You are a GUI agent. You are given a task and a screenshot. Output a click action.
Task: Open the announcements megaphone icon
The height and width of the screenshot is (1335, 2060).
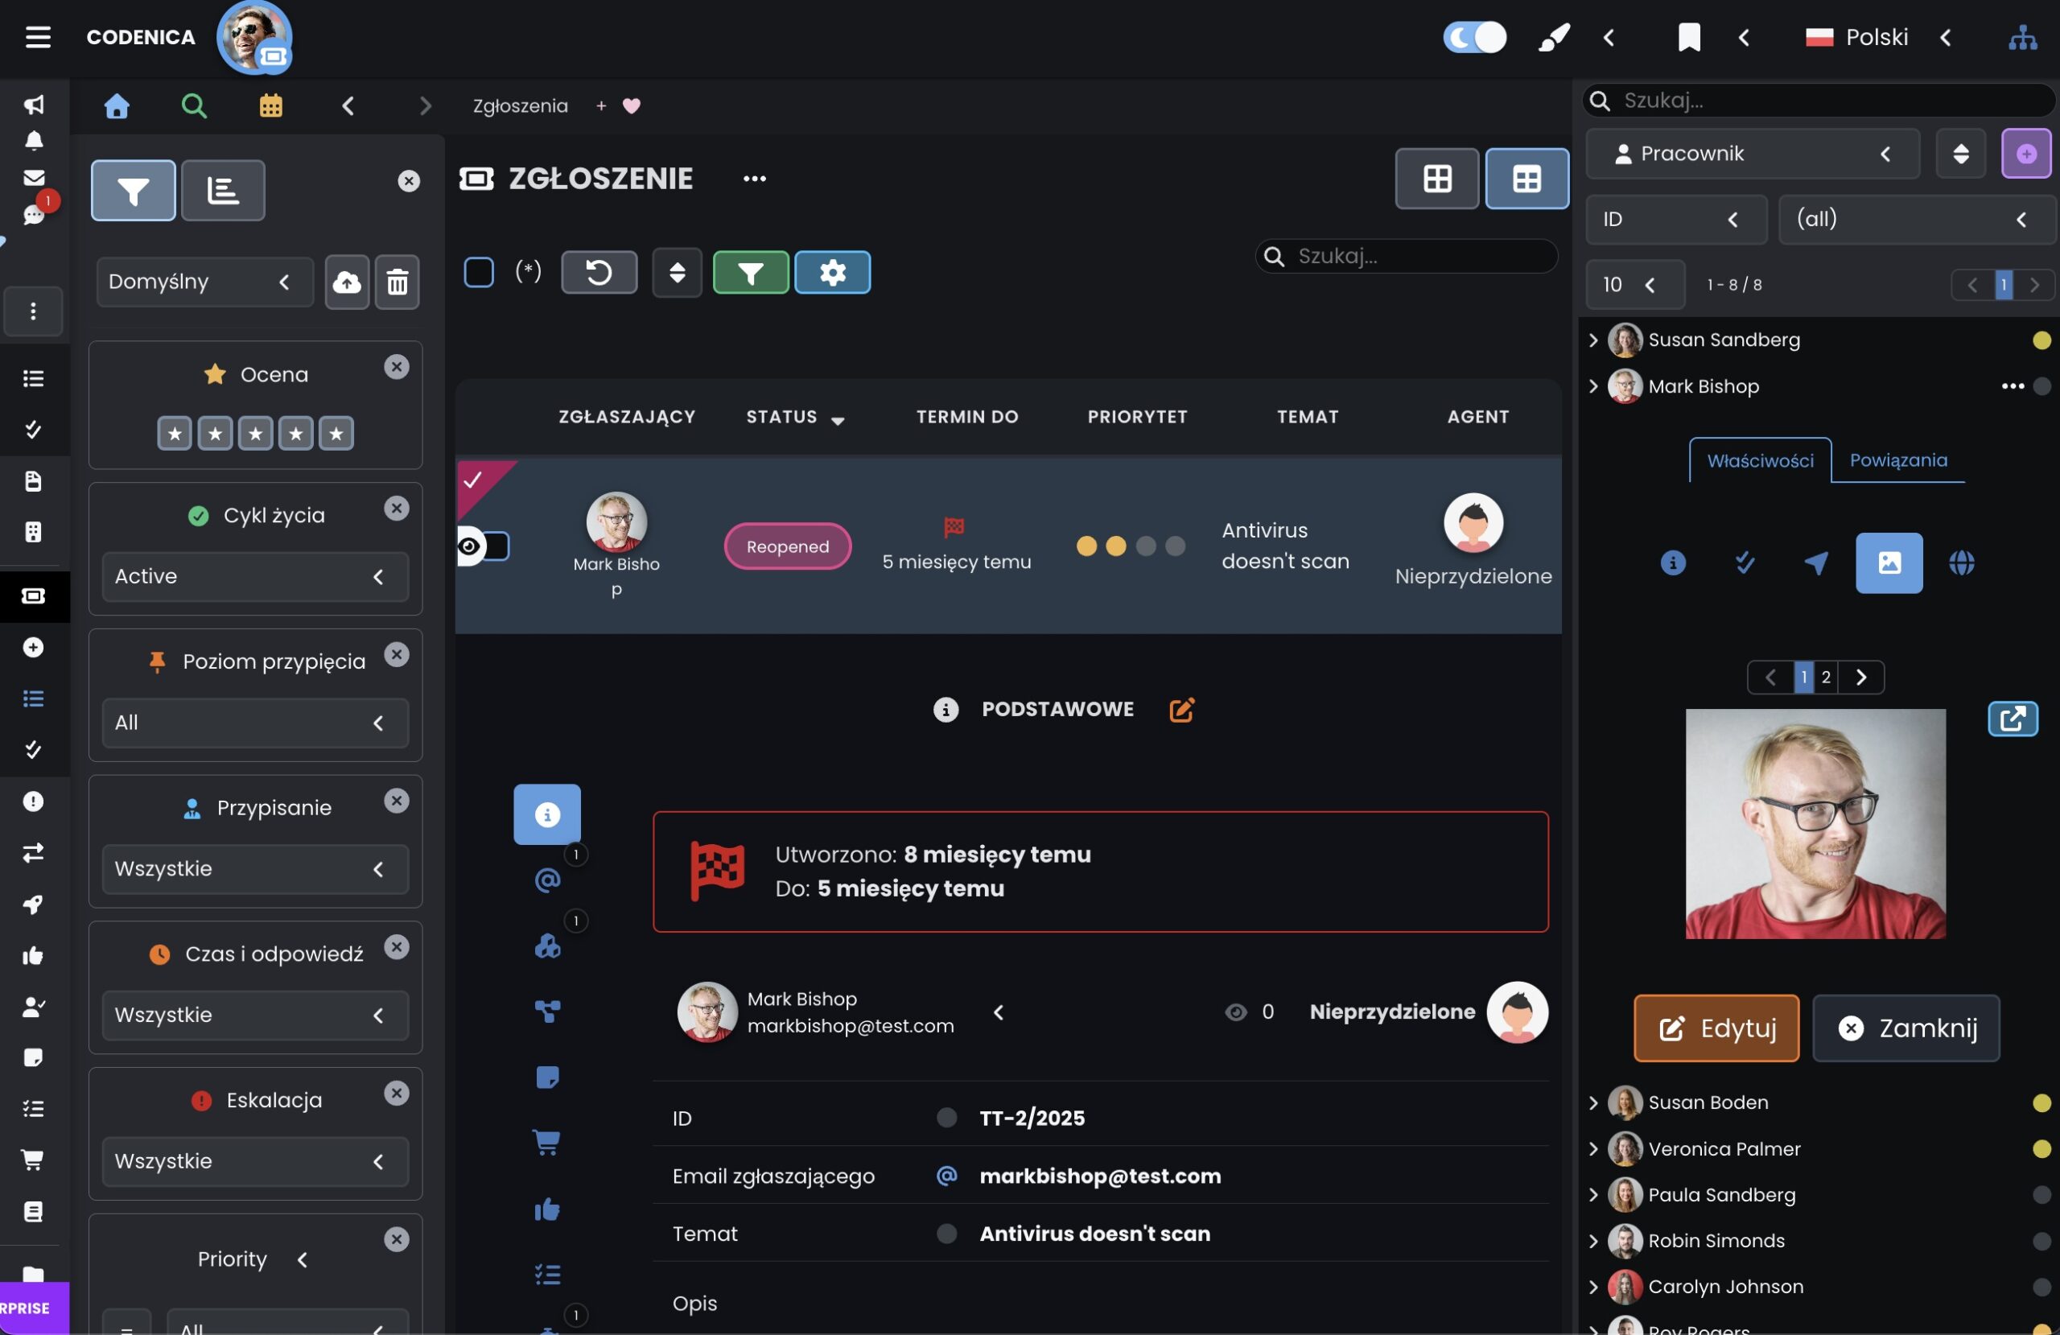tap(33, 105)
